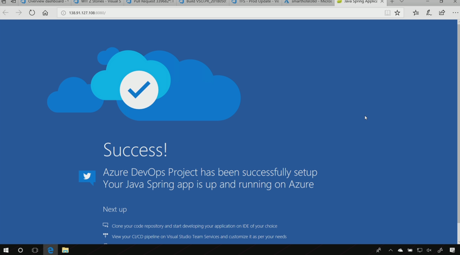The image size is (460, 255).
Task: Add this page to favorites star
Action: pos(397,13)
